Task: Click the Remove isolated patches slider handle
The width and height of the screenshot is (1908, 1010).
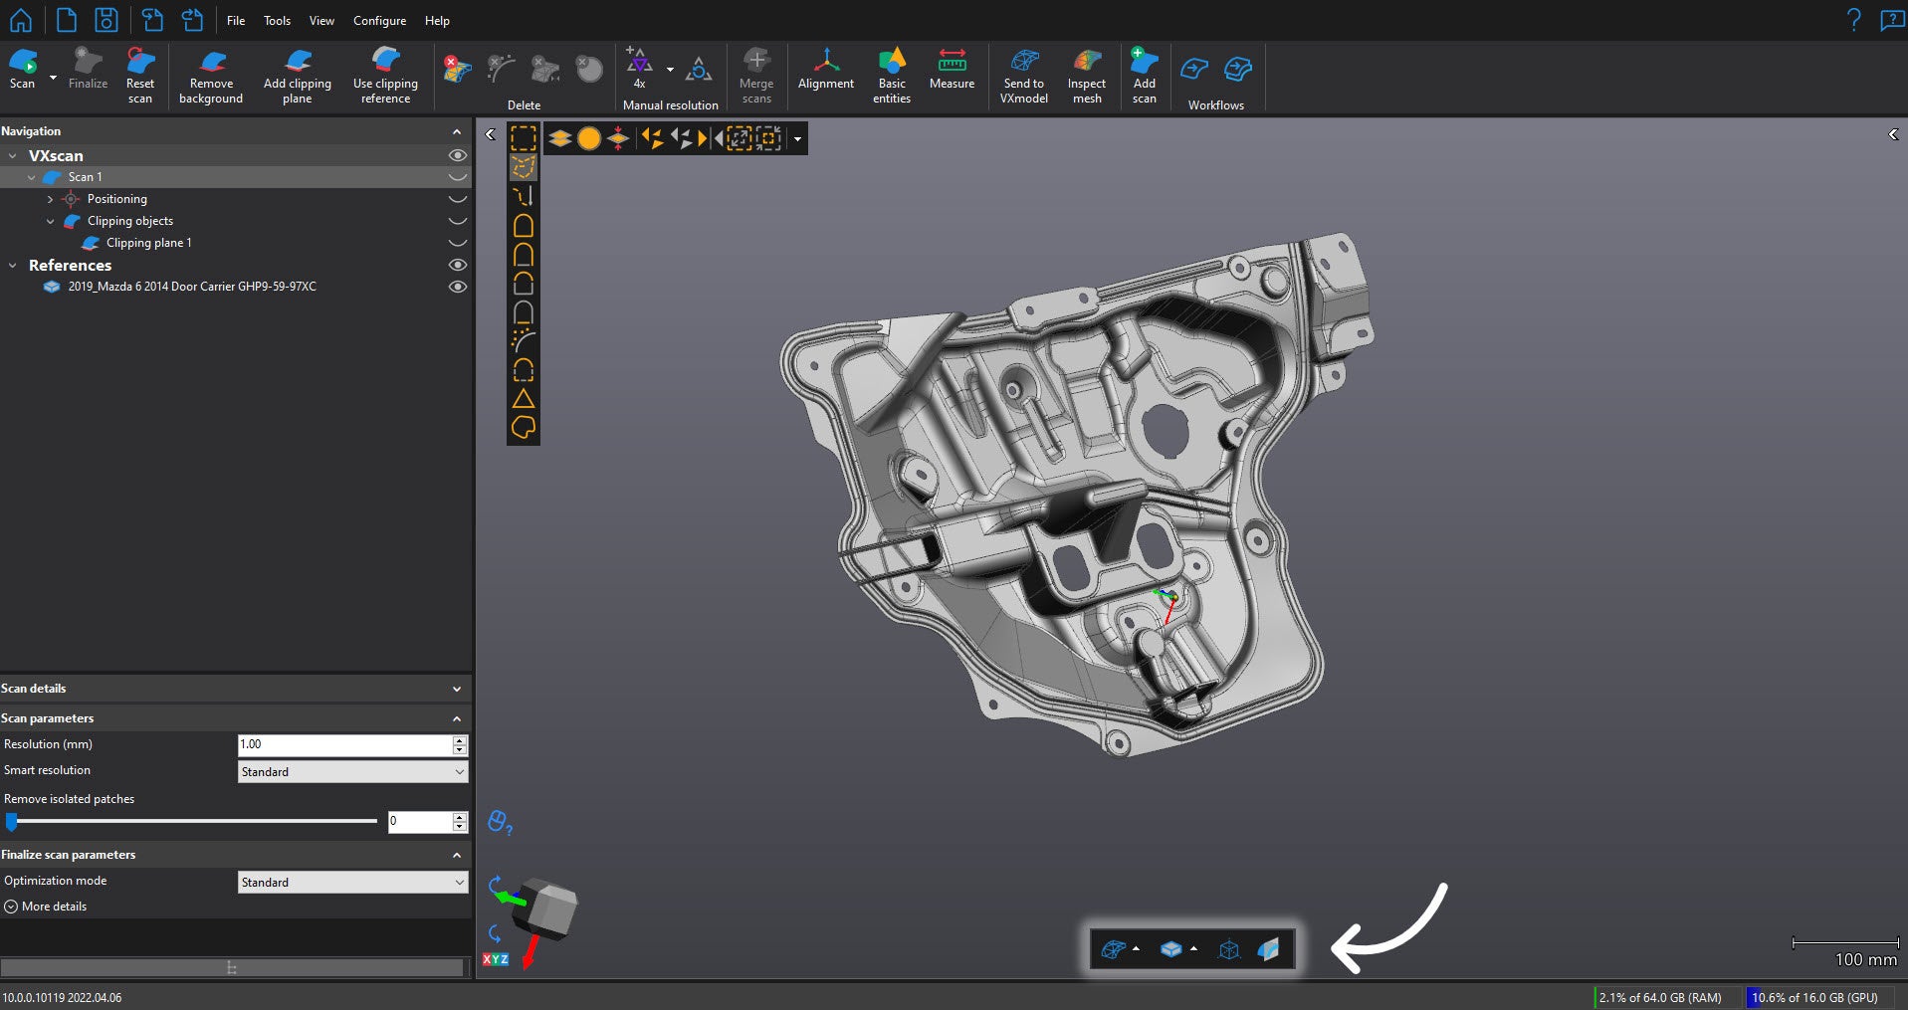Action: click(x=12, y=822)
